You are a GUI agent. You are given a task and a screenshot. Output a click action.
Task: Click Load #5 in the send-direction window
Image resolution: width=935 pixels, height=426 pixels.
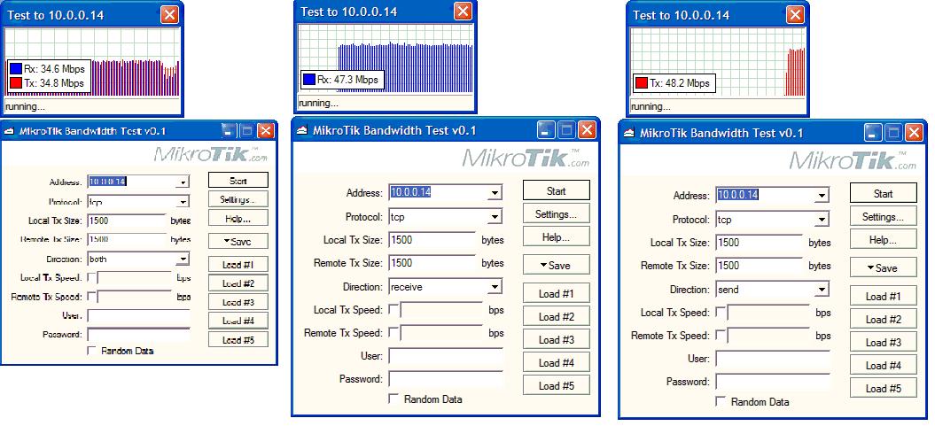tap(883, 389)
